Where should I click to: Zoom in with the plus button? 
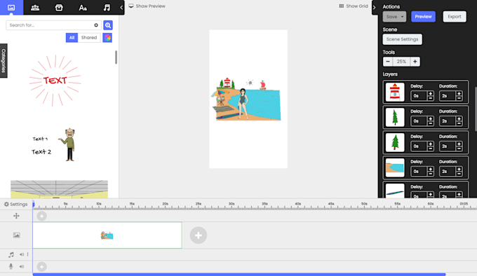[x=415, y=62]
